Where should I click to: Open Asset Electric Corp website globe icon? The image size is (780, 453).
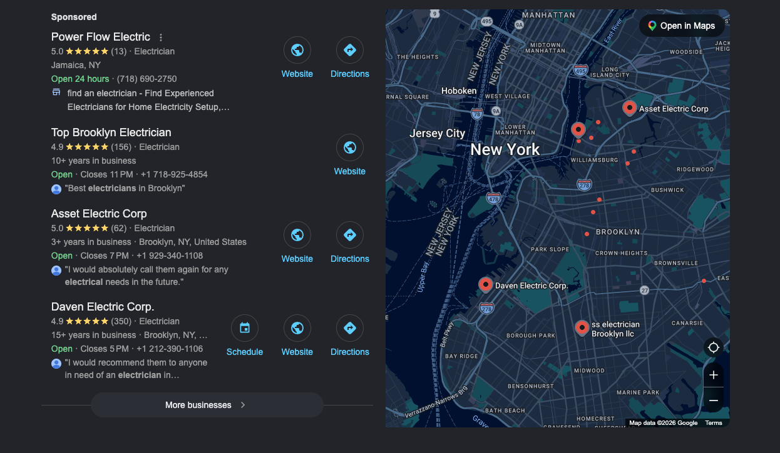coord(297,235)
